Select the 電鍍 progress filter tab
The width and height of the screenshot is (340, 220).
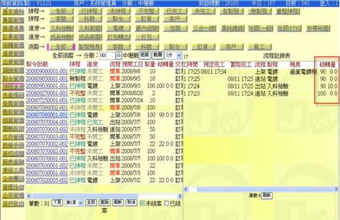pos(115,27)
